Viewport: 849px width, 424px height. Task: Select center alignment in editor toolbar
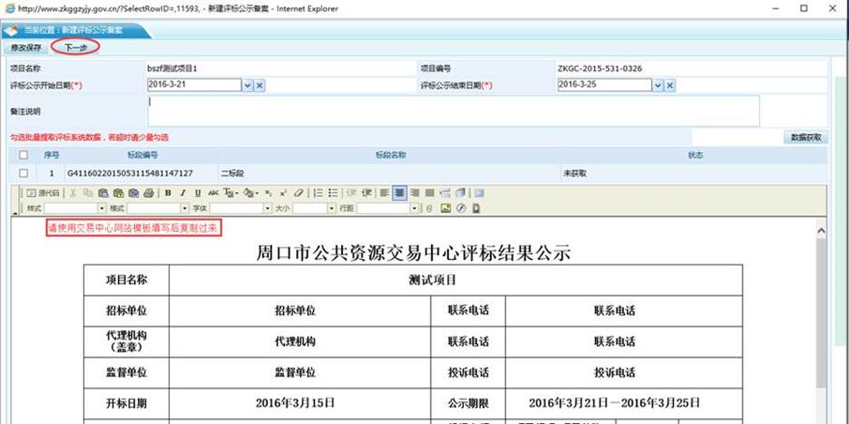pyautogui.click(x=400, y=193)
